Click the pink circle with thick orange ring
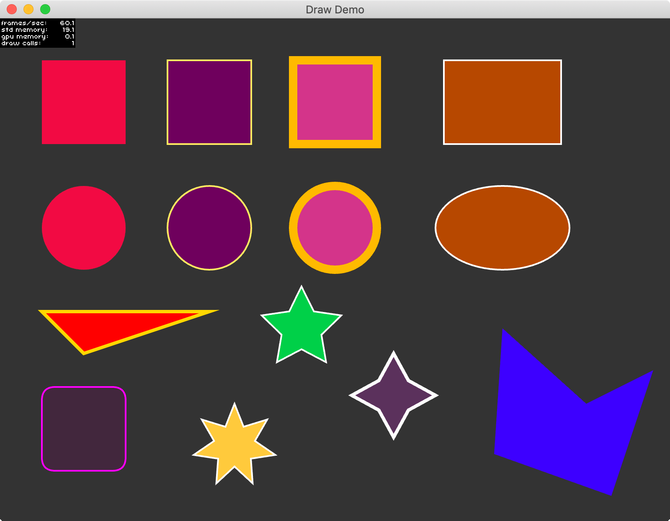 [335, 228]
